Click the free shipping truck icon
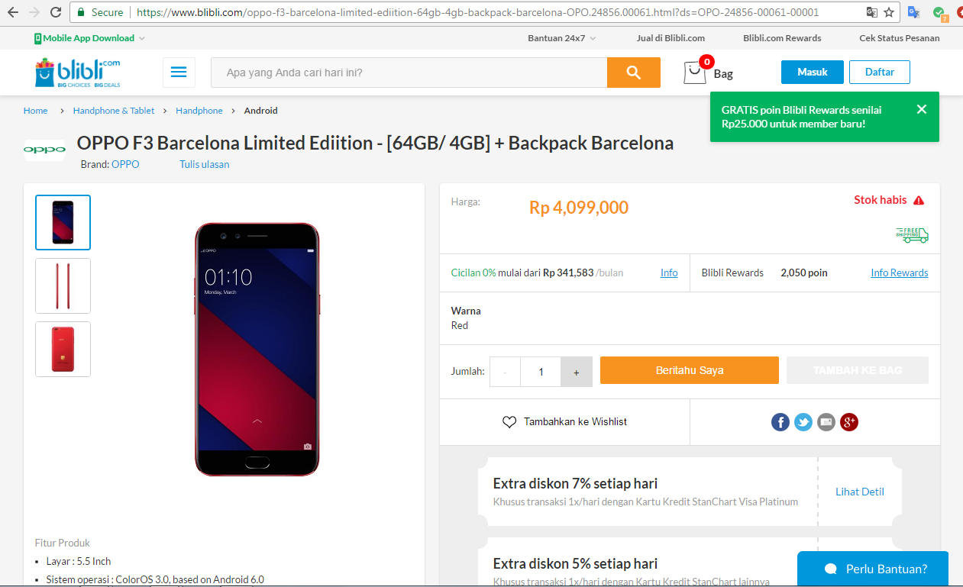 pyautogui.click(x=913, y=235)
